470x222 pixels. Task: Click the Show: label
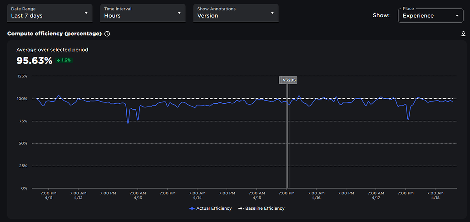click(x=381, y=15)
